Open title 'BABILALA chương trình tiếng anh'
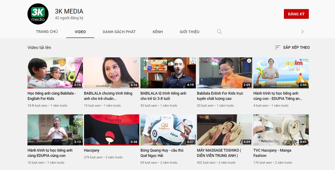The height and width of the screenshot is (170, 335). coord(108,96)
